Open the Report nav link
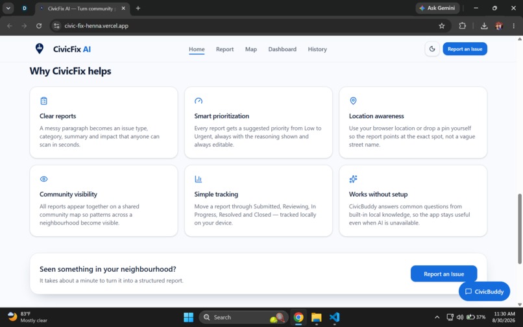Image resolution: width=523 pixels, height=327 pixels. click(x=225, y=49)
